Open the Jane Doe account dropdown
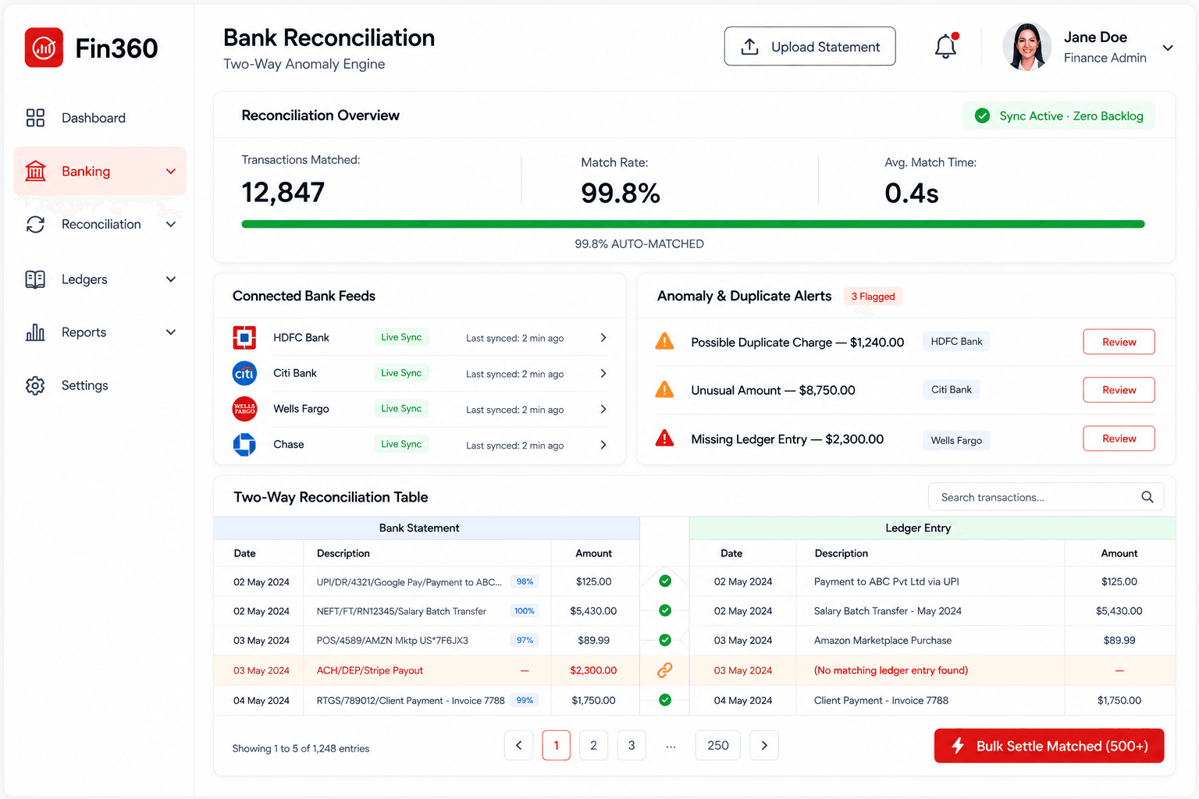 [1168, 48]
